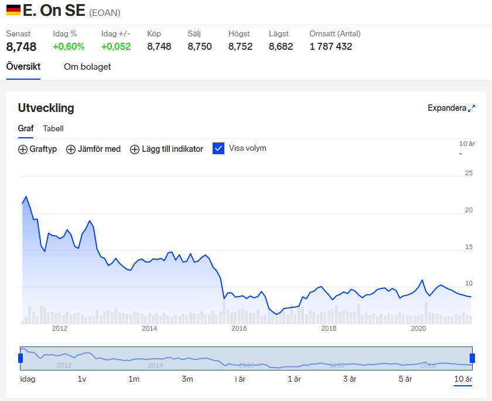Select the 5 år time range
Viewport: 492px width, 401px height.
point(405,379)
